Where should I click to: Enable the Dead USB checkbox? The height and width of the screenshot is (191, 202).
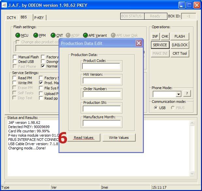click(x=15, y=62)
